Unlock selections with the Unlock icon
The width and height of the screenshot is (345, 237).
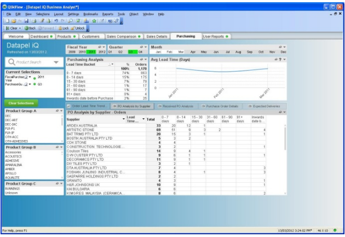[78, 28]
